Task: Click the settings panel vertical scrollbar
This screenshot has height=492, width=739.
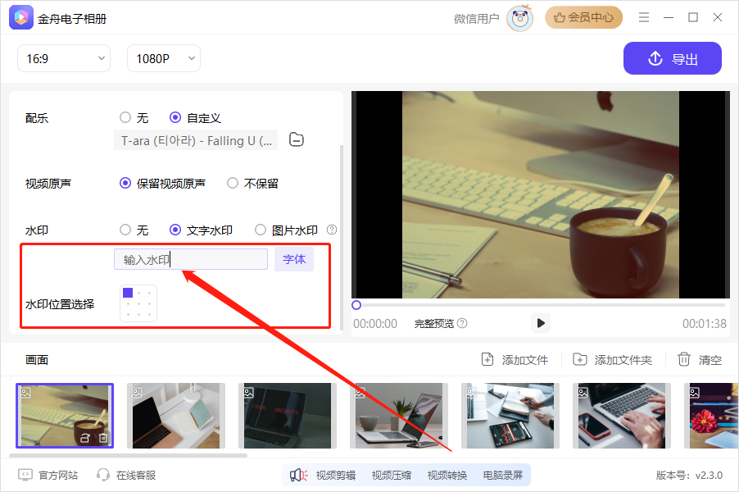Action: click(341, 236)
